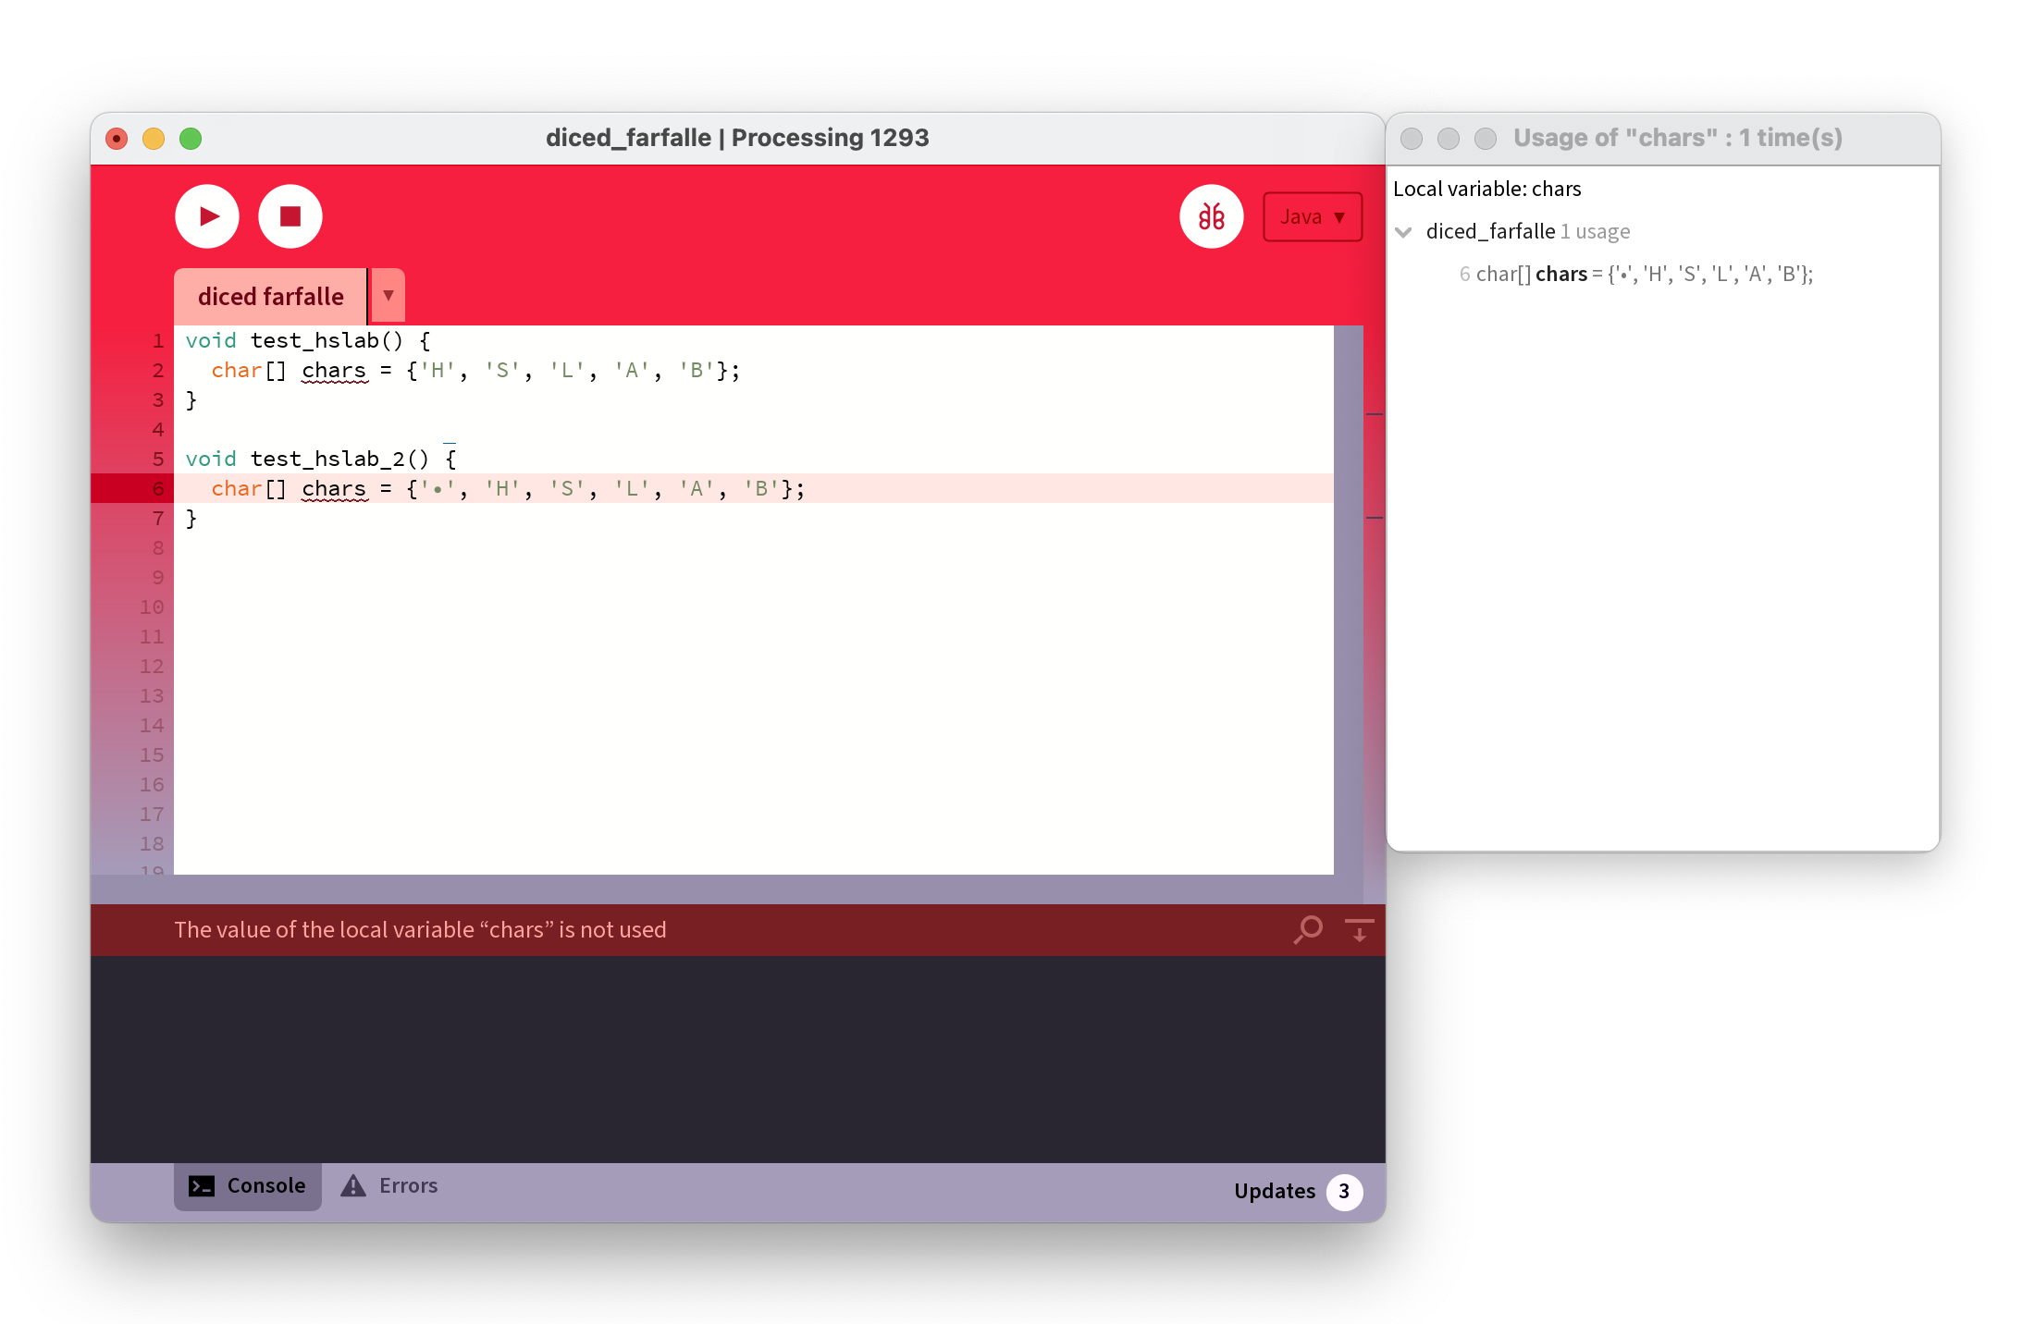The height and width of the screenshot is (1324, 2035).
Task: Click the vertical editor scrollbar
Action: coord(1348,599)
